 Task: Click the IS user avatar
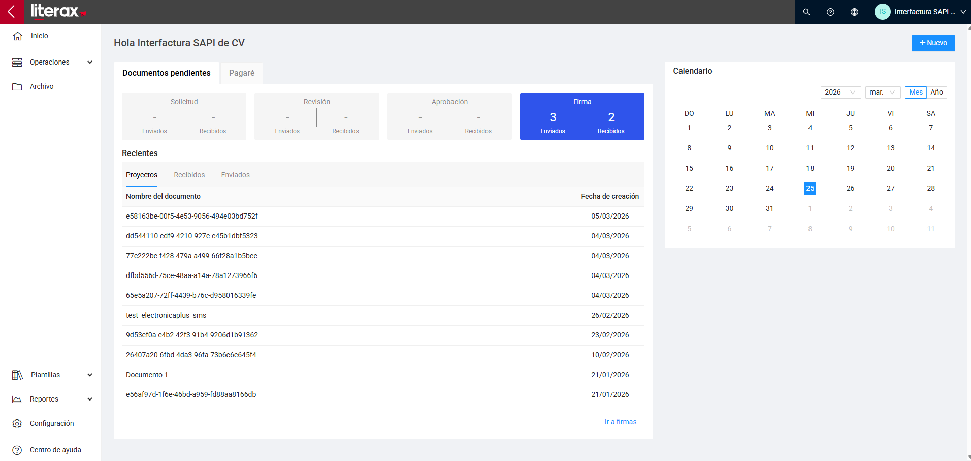pos(883,12)
